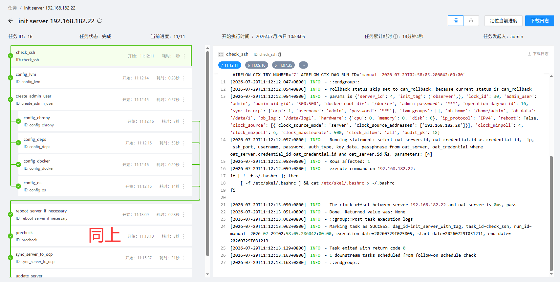Open the three-dot menu for config_docker
The height and width of the screenshot is (282, 560).
pos(184,165)
